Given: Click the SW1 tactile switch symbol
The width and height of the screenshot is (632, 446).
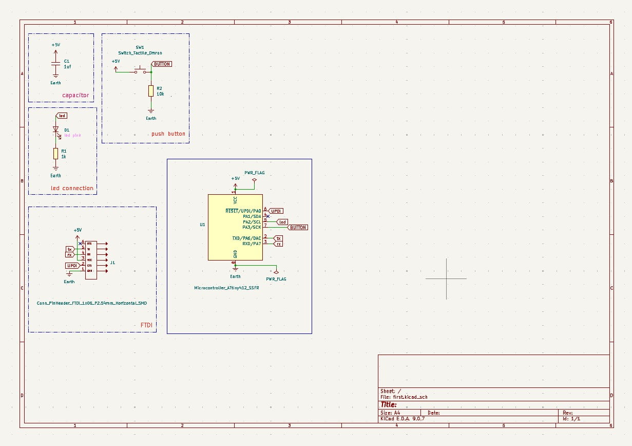Looking at the screenshot, I should pos(140,70).
